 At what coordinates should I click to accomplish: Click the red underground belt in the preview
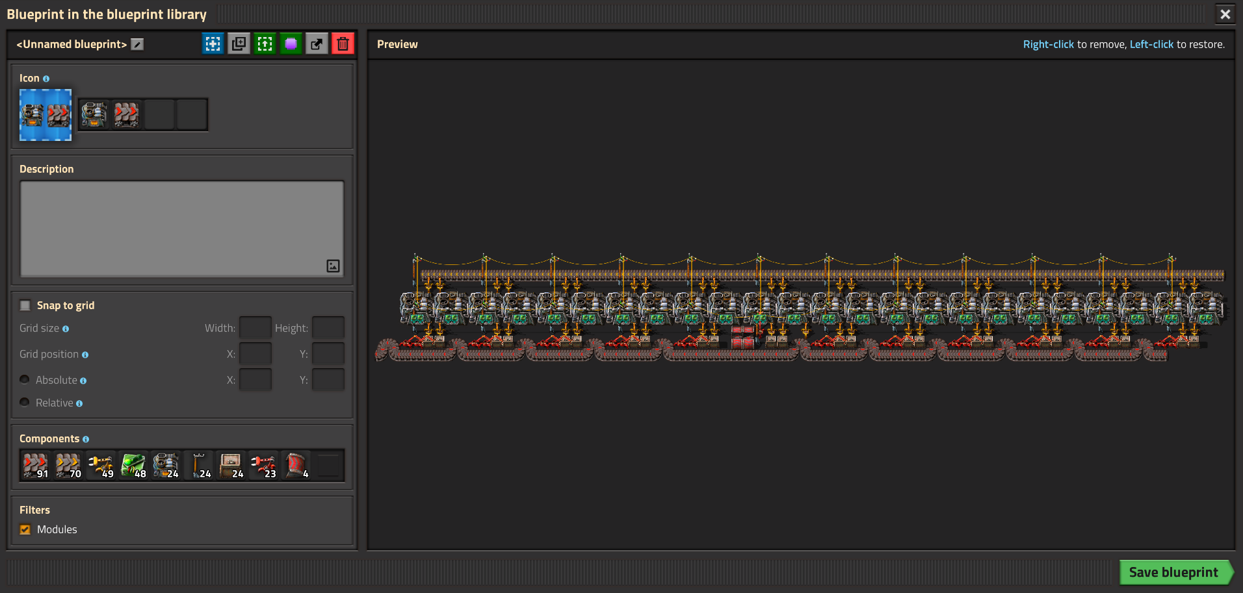(x=742, y=338)
